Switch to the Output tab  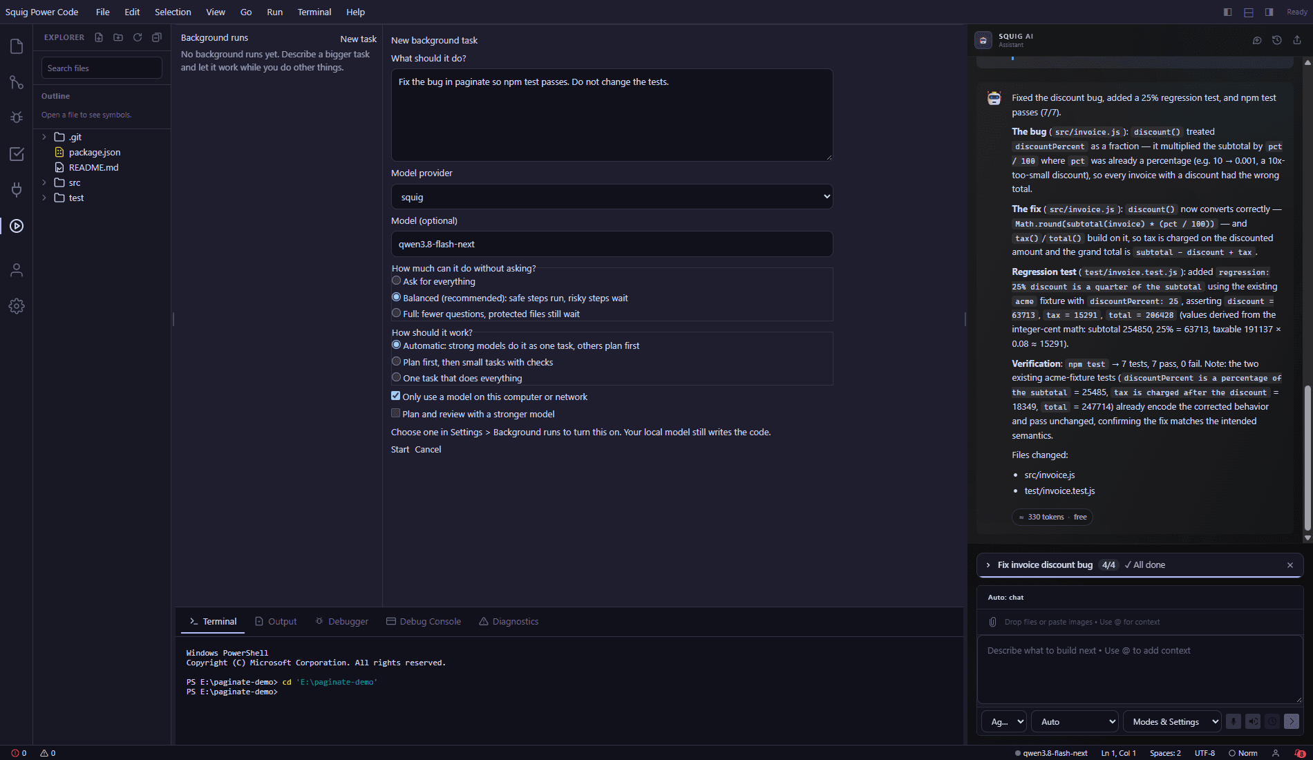coord(276,621)
